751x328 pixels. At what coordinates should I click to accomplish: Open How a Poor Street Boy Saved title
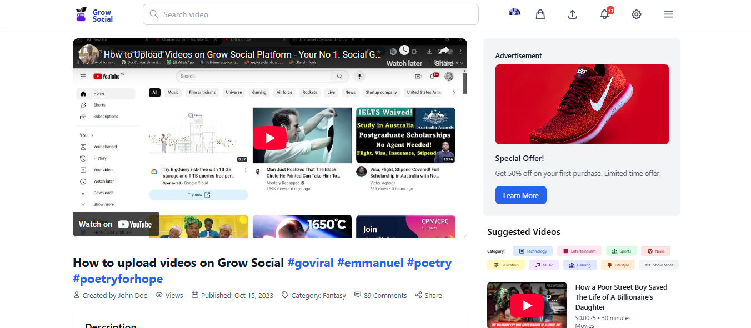[x=621, y=297]
